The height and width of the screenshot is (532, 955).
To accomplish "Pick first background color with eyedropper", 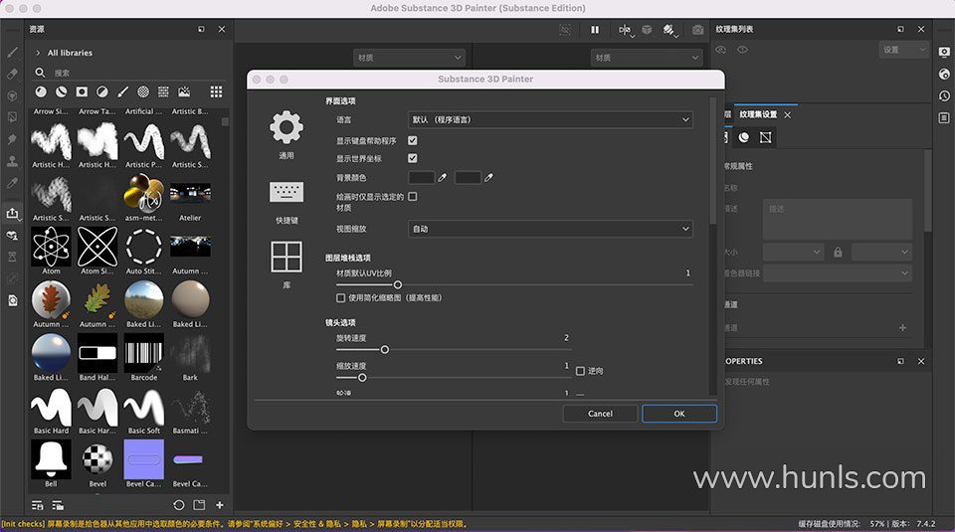I will (x=442, y=178).
